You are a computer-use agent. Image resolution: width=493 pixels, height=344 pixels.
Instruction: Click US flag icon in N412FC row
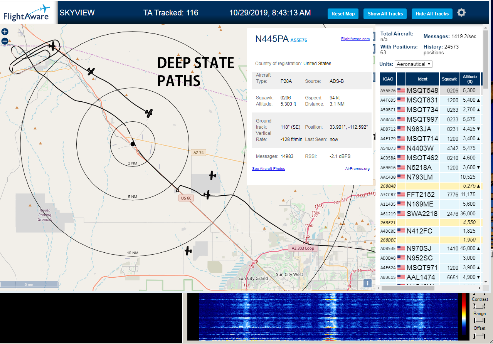[401, 231]
